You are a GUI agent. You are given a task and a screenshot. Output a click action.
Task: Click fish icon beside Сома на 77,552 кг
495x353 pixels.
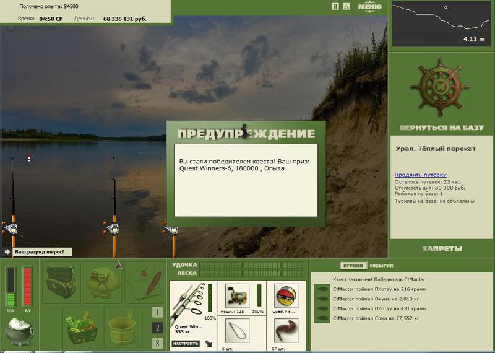[x=322, y=318]
